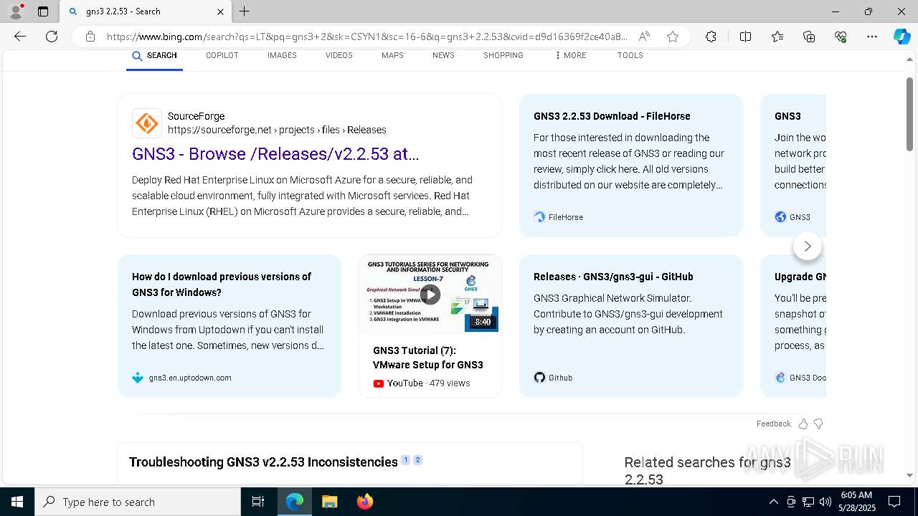The height and width of the screenshot is (516, 918).
Task: Click the sourceforge.net breadcrumb URL
Action: click(277, 130)
